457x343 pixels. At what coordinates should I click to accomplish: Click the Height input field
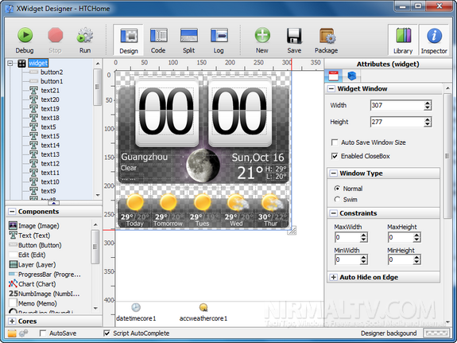pos(397,122)
